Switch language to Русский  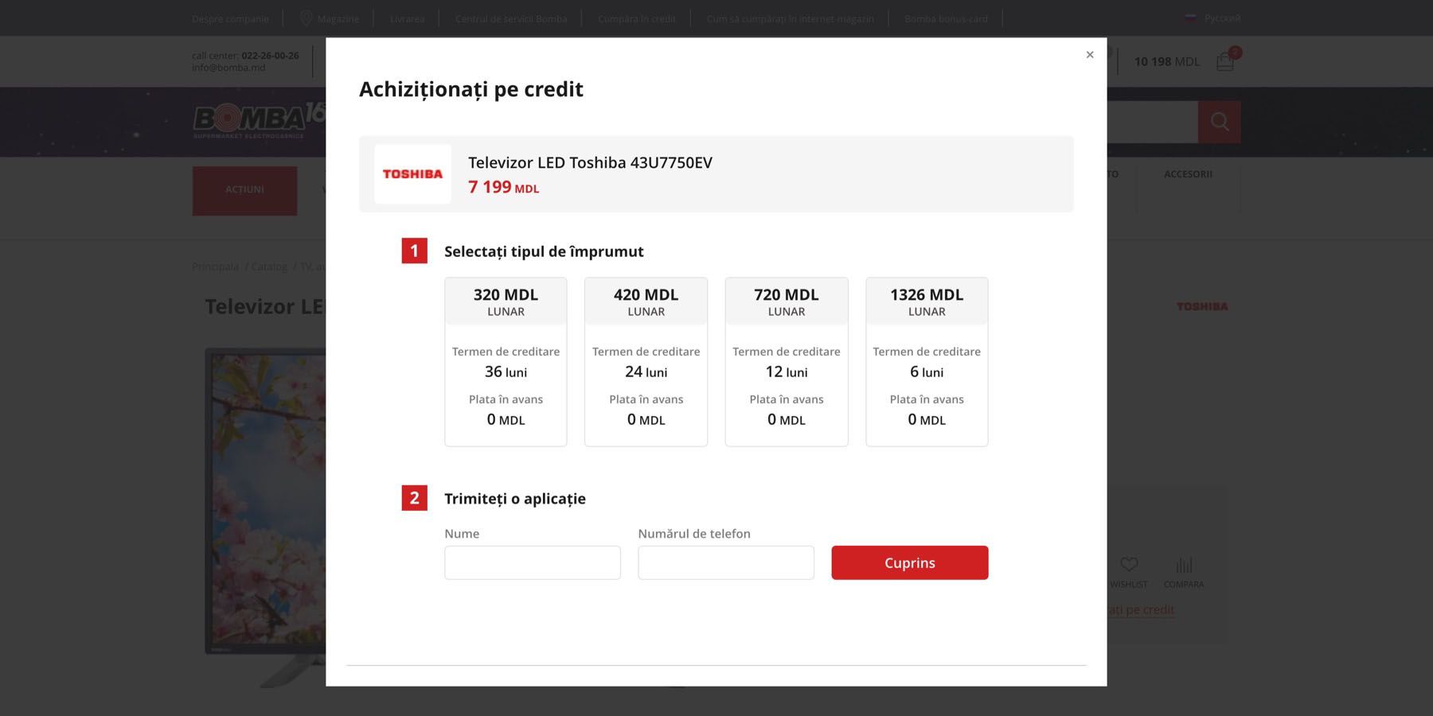pos(1212,18)
